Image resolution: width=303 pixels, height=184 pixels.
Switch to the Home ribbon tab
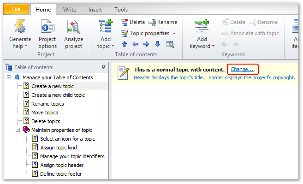coord(43,10)
